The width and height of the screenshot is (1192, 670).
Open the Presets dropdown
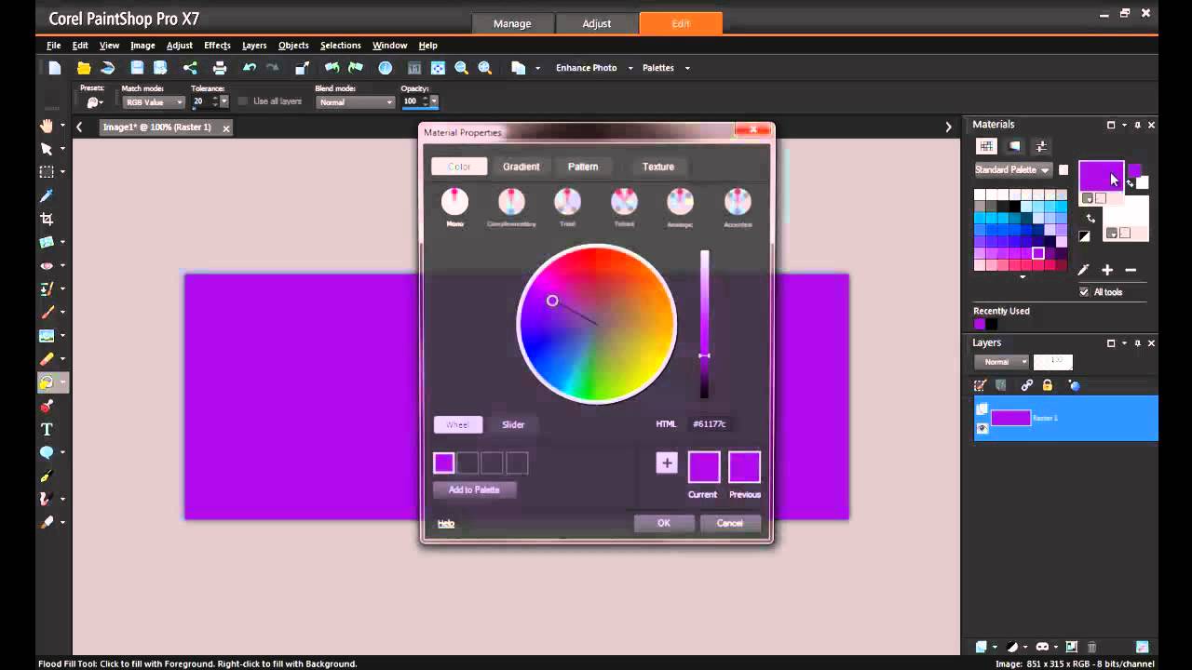coord(95,102)
